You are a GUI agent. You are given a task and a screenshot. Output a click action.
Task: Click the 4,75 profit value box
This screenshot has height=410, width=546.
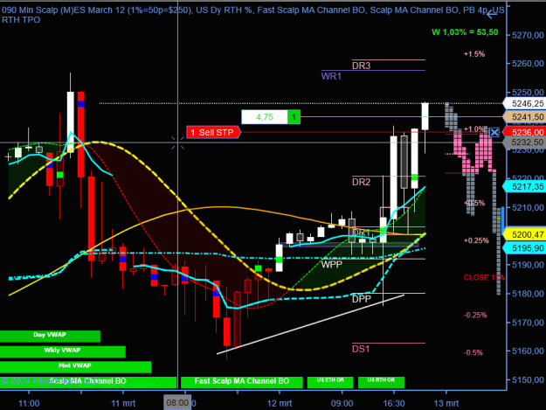[265, 117]
